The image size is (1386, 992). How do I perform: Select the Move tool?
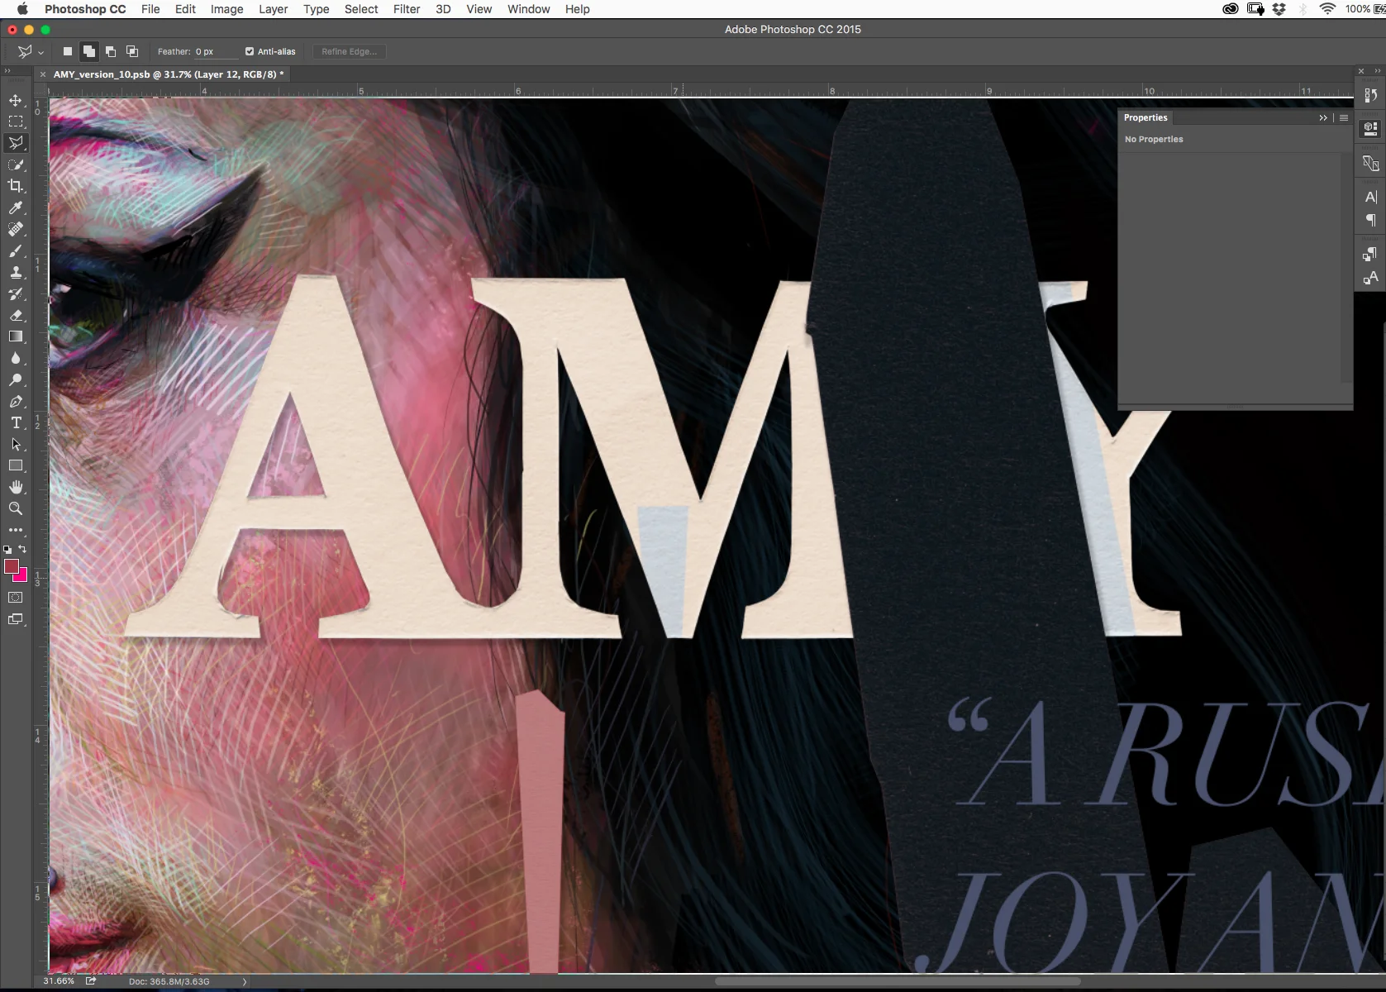pyautogui.click(x=16, y=100)
